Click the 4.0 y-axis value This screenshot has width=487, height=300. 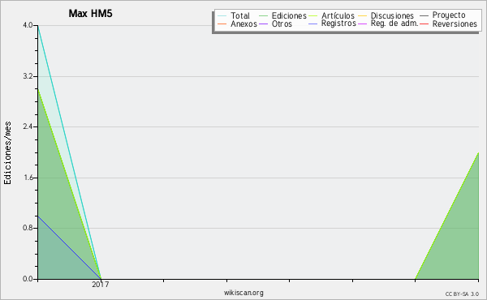coord(28,25)
